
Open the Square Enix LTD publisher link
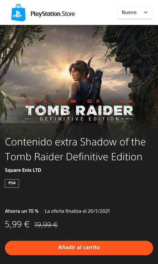[x=23, y=170]
